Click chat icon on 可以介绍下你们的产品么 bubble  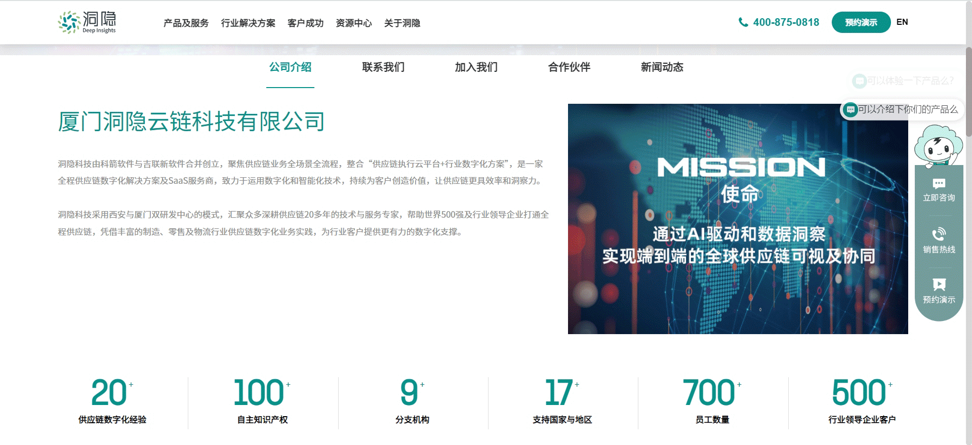[x=850, y=109]
